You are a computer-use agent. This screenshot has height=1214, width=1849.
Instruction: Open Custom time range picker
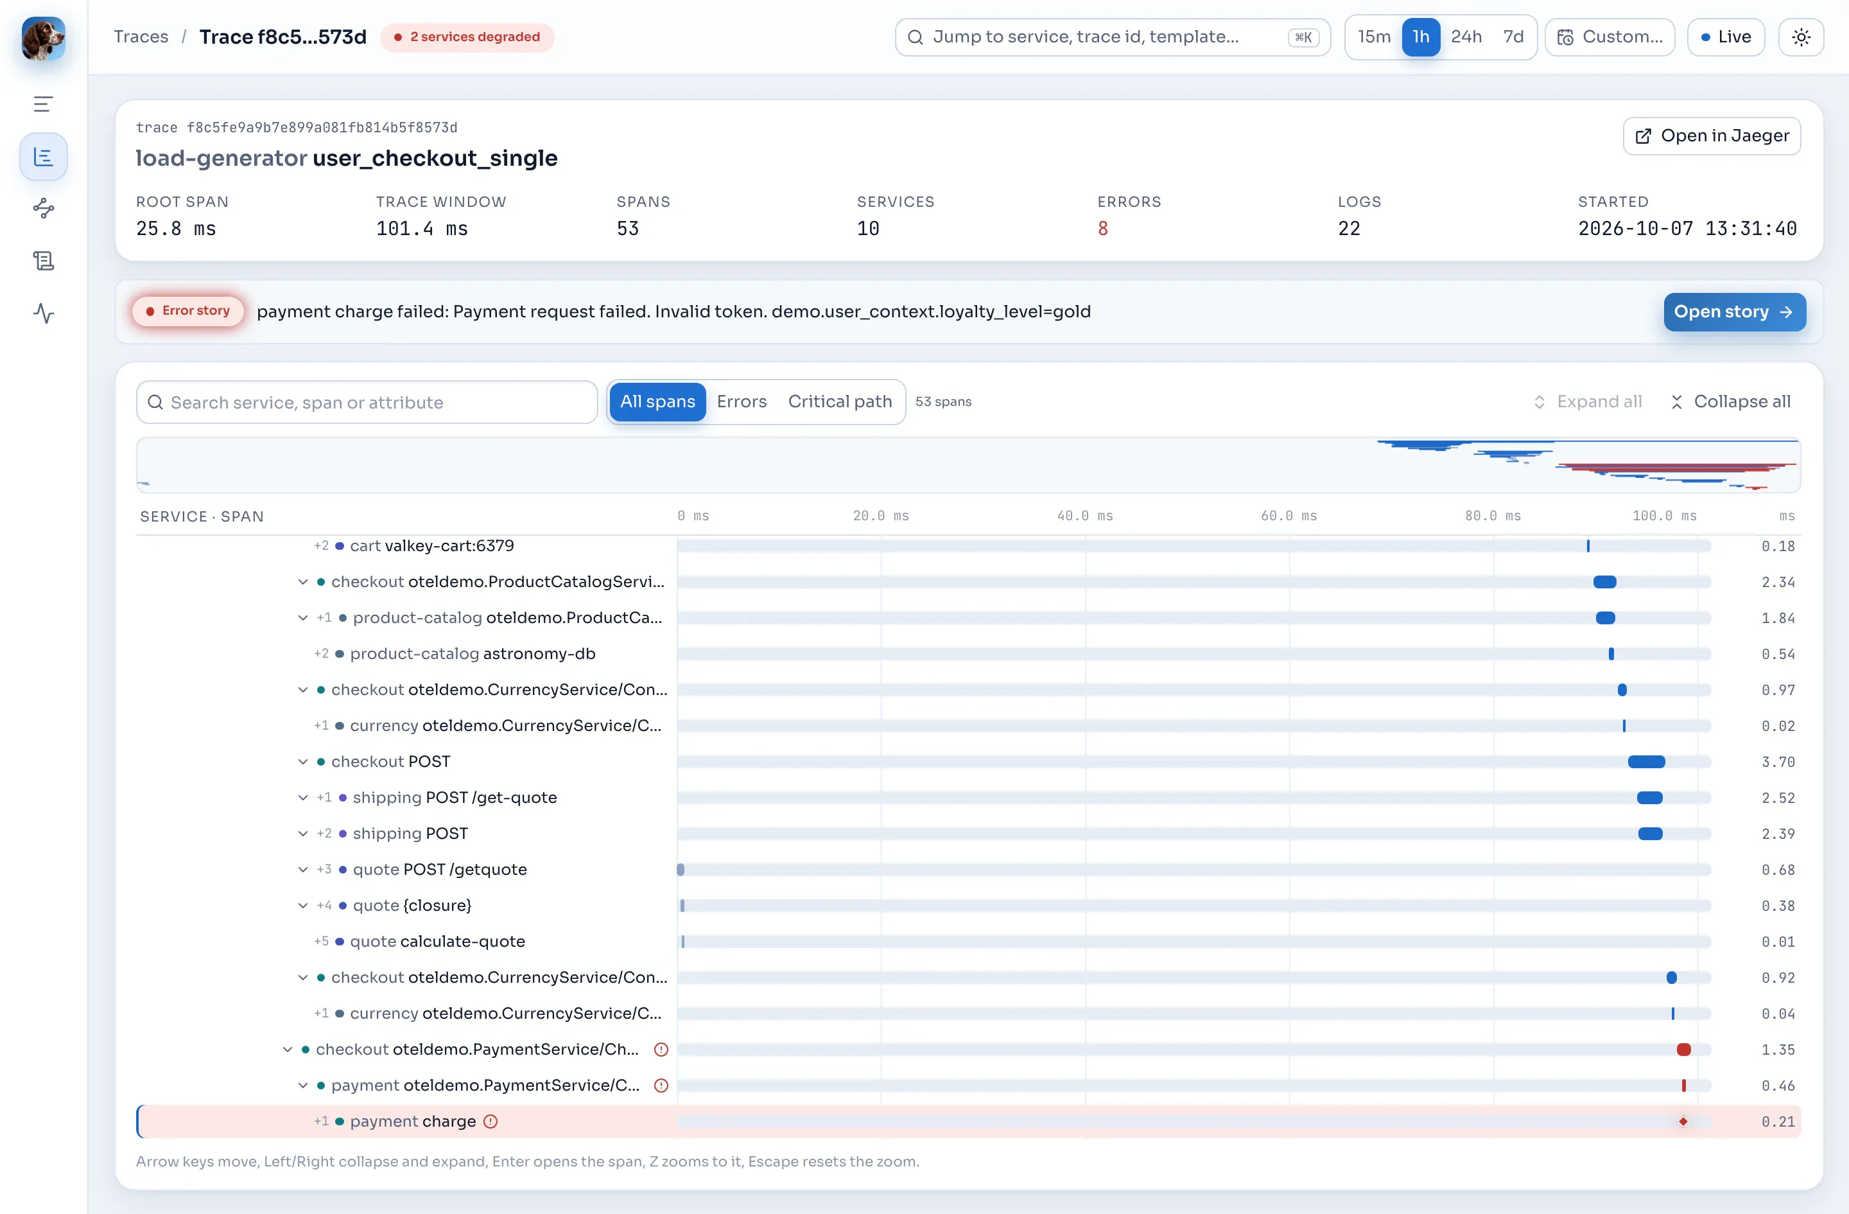1609,37
